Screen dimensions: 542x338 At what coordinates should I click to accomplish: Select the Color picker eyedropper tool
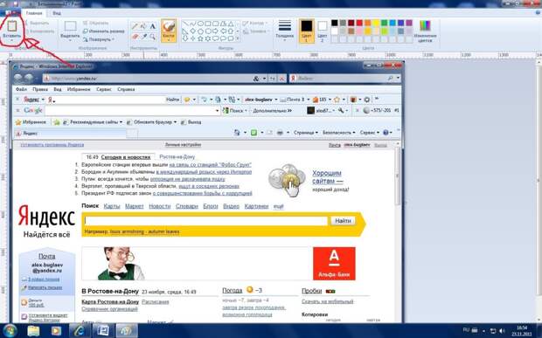[x=143, y=37]
